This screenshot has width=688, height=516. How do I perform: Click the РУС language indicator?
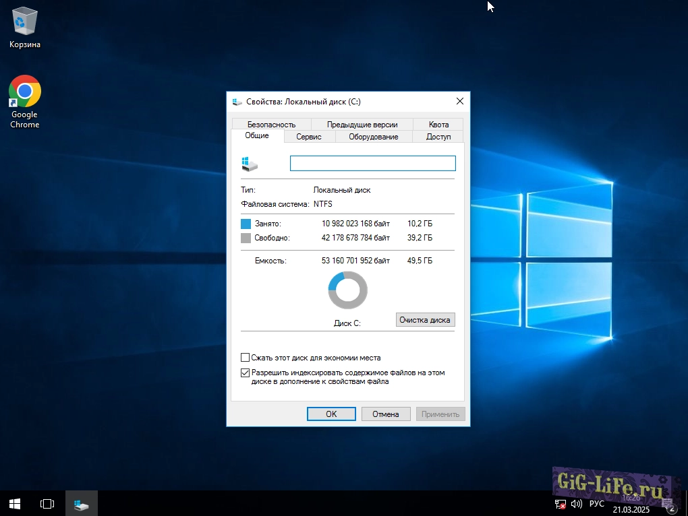[597, 504]
